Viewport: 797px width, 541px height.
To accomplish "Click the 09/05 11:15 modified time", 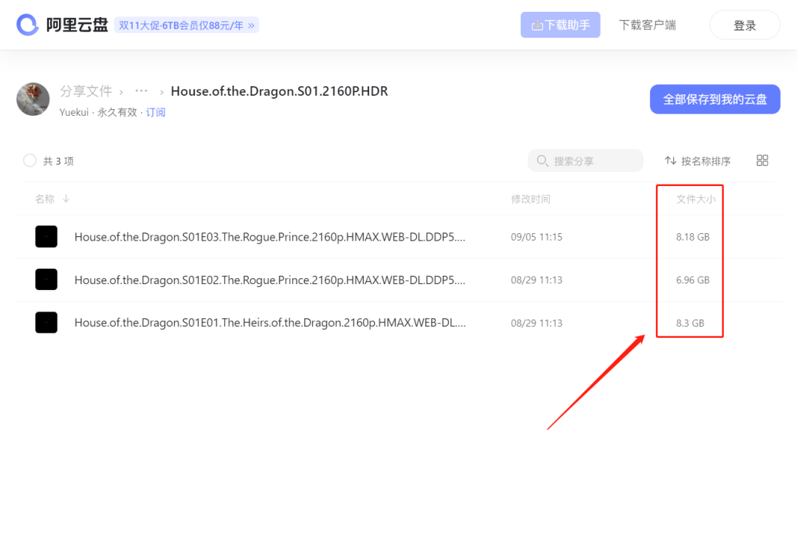I will 536,237.
